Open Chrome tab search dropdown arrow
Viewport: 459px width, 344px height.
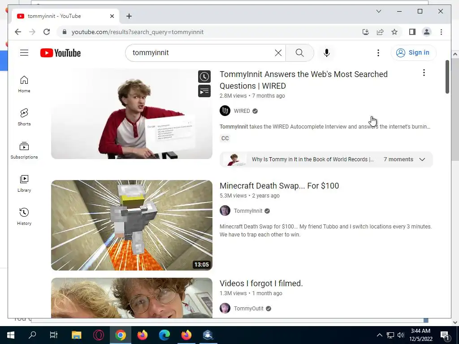(x=378, y=11)
